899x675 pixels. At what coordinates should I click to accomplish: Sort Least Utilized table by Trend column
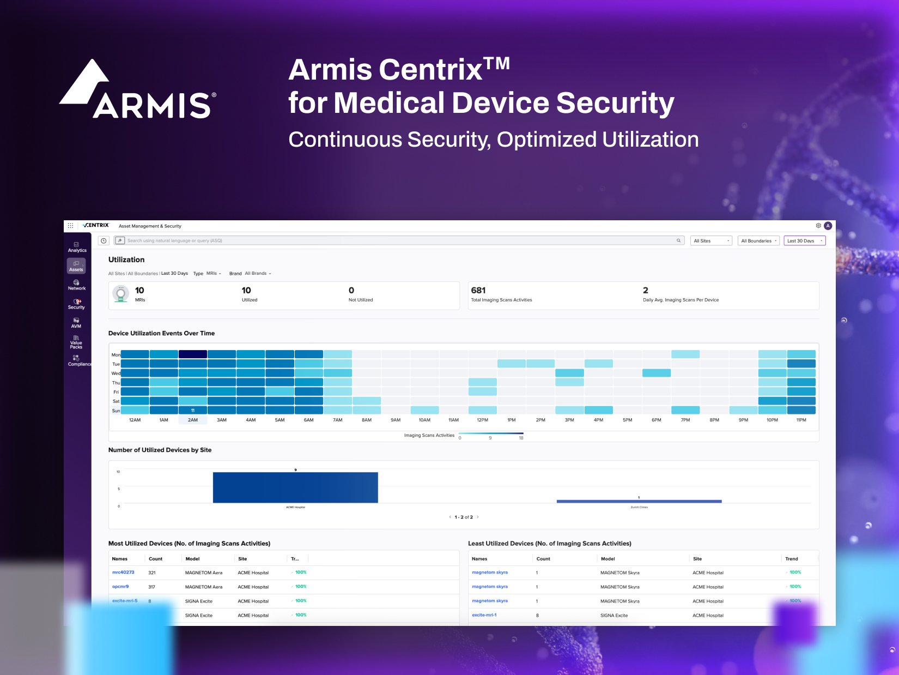(x=792, y=559)
